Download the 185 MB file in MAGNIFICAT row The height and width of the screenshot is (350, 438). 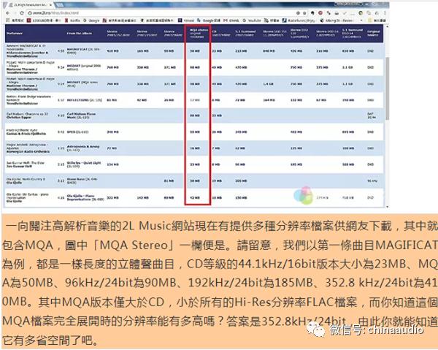coord(143,51)
